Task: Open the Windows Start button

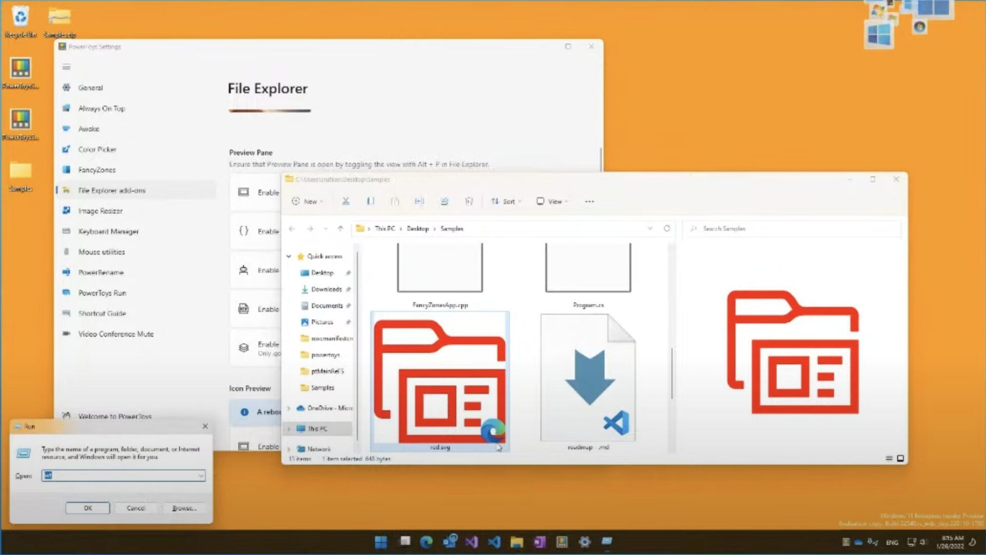Action: click(381, 542)
